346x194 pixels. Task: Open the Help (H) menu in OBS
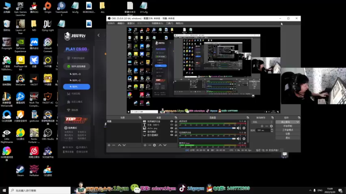click(x=179, y=23)
